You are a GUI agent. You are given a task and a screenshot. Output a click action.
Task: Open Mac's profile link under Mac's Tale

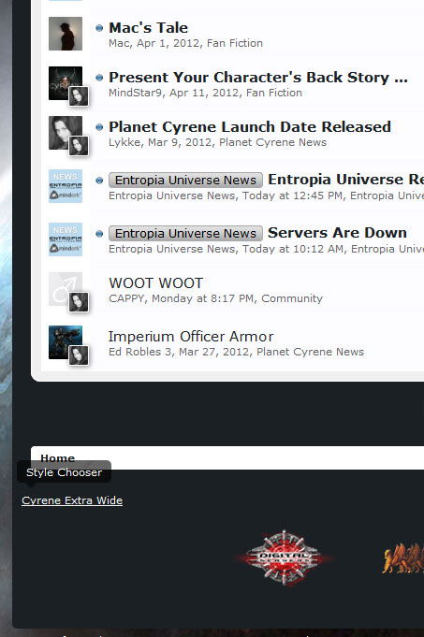(119, 43)
